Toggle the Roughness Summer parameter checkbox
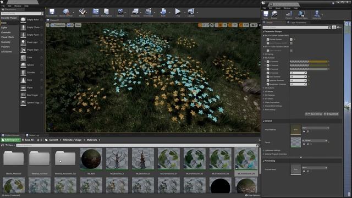Screen dimensions: 352x198 pyautogui.click(x=268, y=84)
